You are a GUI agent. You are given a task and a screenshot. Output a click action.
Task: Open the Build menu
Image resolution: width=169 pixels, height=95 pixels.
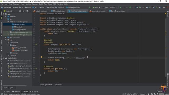point(41,4)
